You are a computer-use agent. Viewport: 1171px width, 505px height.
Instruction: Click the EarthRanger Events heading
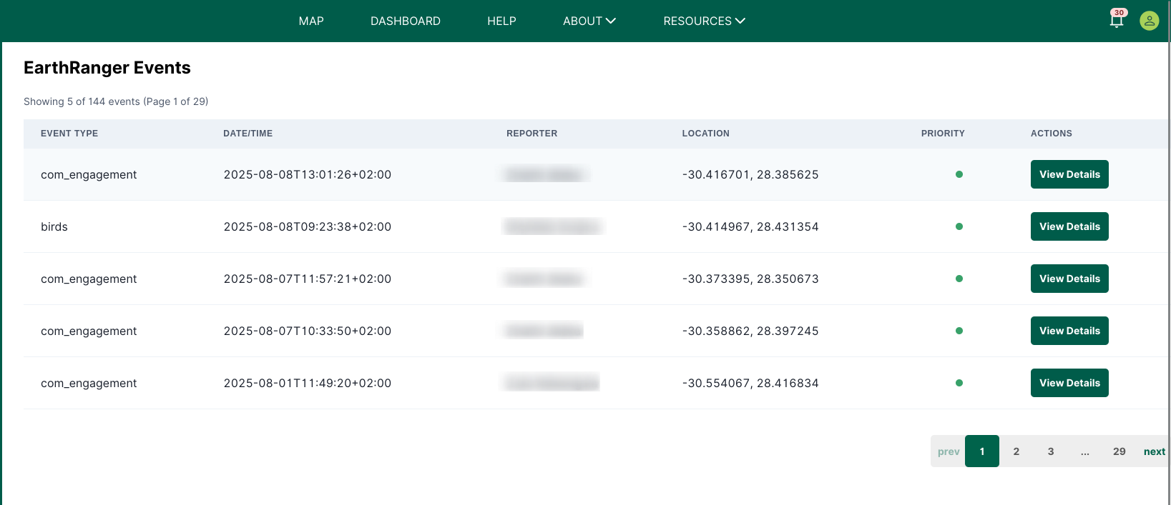click(107, 68)
